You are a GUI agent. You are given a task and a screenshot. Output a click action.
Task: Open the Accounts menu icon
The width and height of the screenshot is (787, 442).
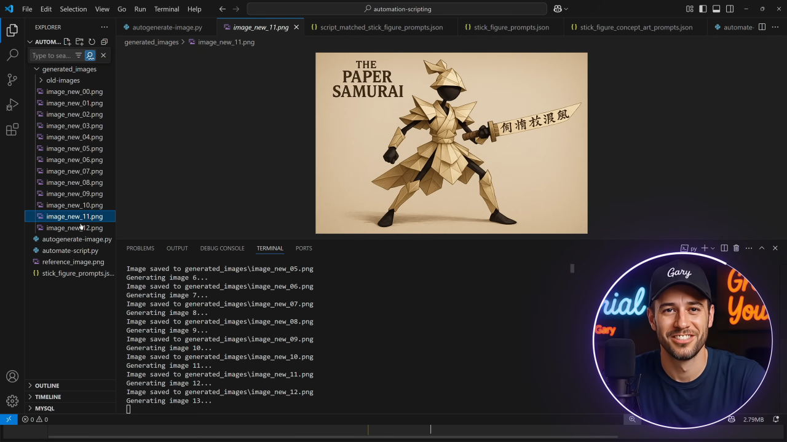(12, 376)
